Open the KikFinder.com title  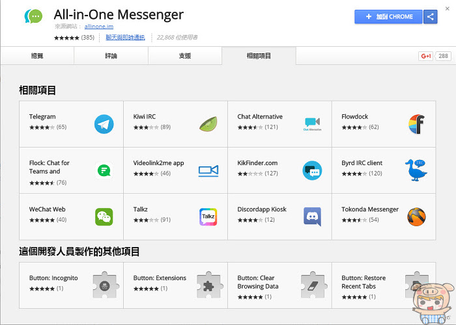click(257, 163)
